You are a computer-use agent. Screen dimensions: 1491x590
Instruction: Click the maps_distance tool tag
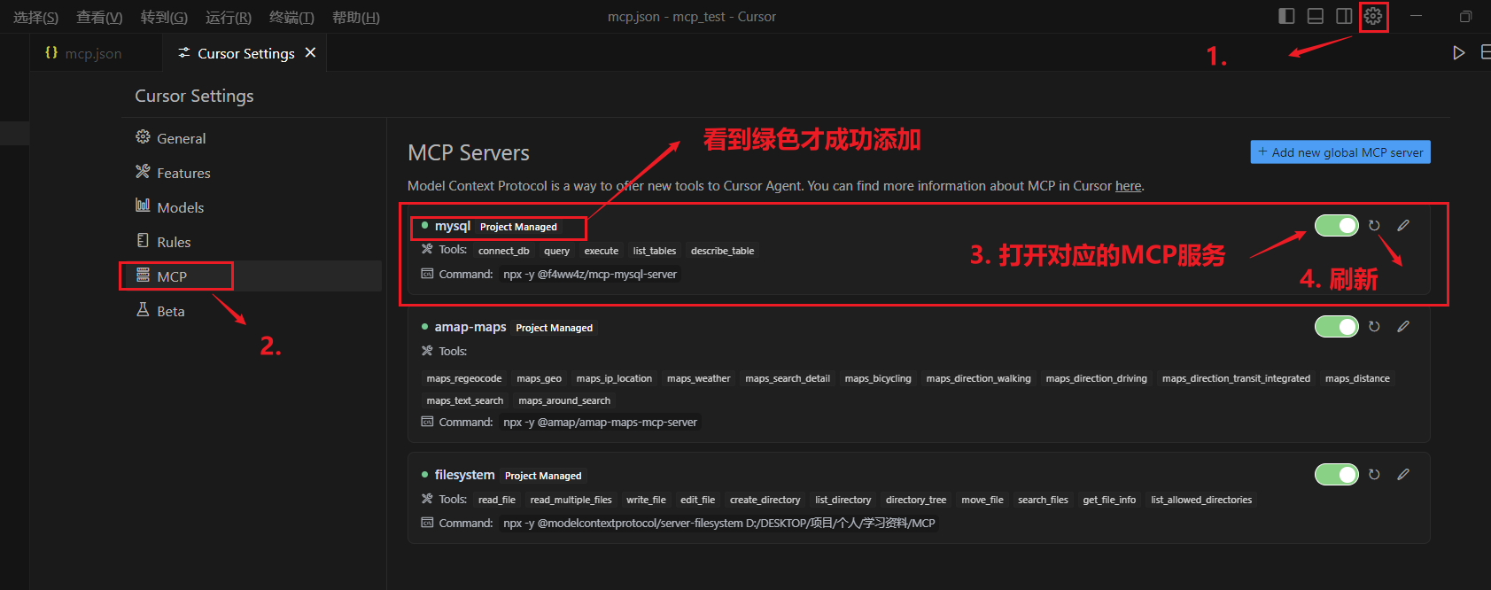[x=1357, y=378]
